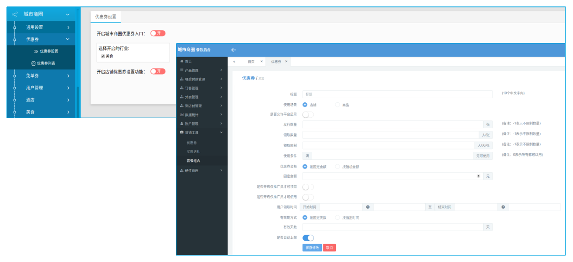The image size is (573, 262).
Task: Click the clock icon after 开始时间
Action: tap(368, 207)
